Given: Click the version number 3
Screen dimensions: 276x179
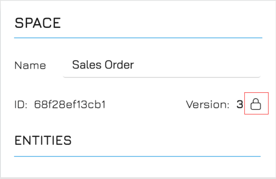Looking at the screenshot, I should click(240, 104).
